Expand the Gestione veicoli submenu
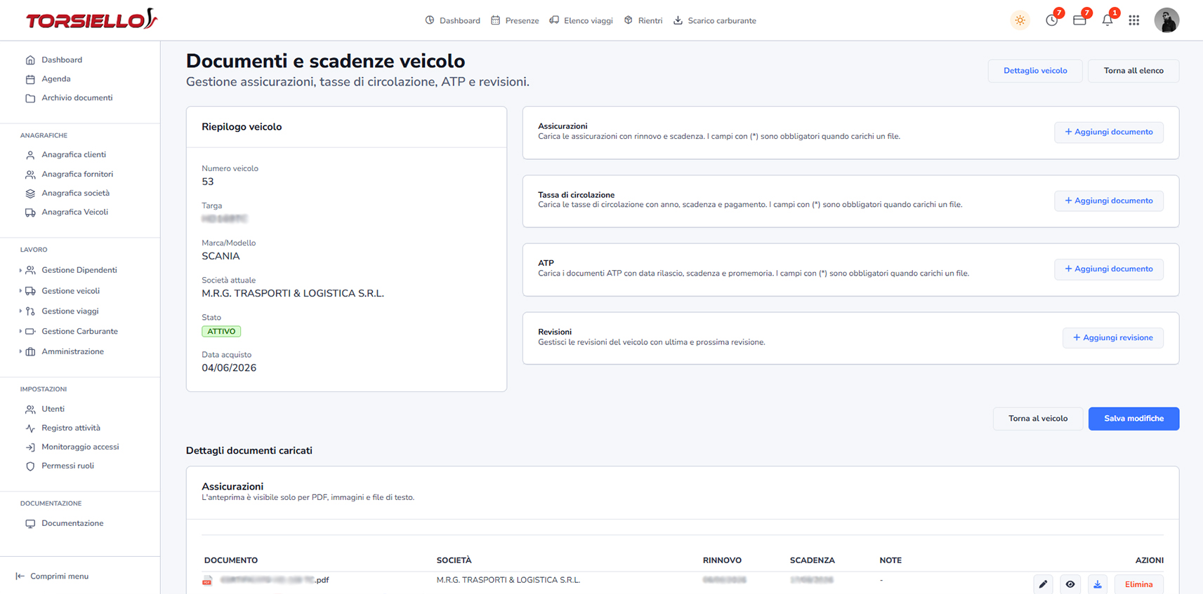This screenshot has width=1203, height=594. coord(60,290)
